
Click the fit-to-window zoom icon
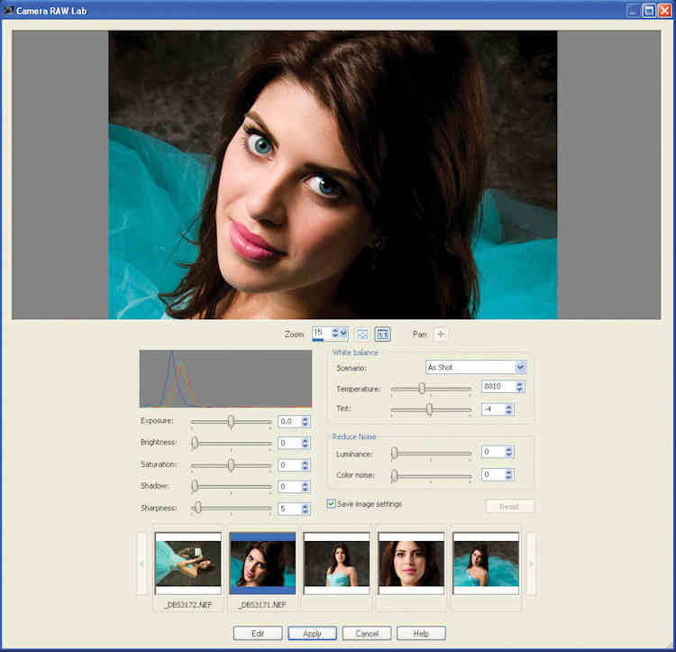pos(362,334)
